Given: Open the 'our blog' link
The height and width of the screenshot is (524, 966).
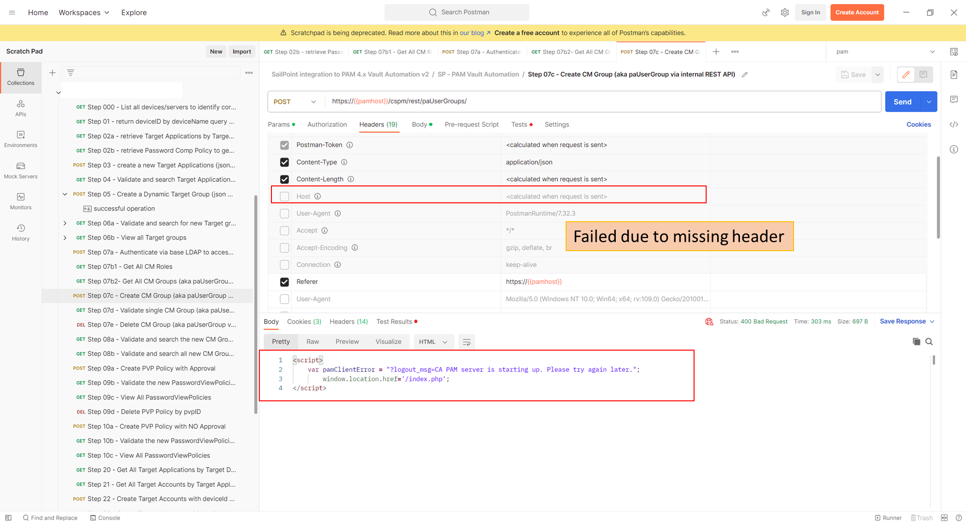Looking at the screenshot, I should pyautogui.click(x=472, y=33).
